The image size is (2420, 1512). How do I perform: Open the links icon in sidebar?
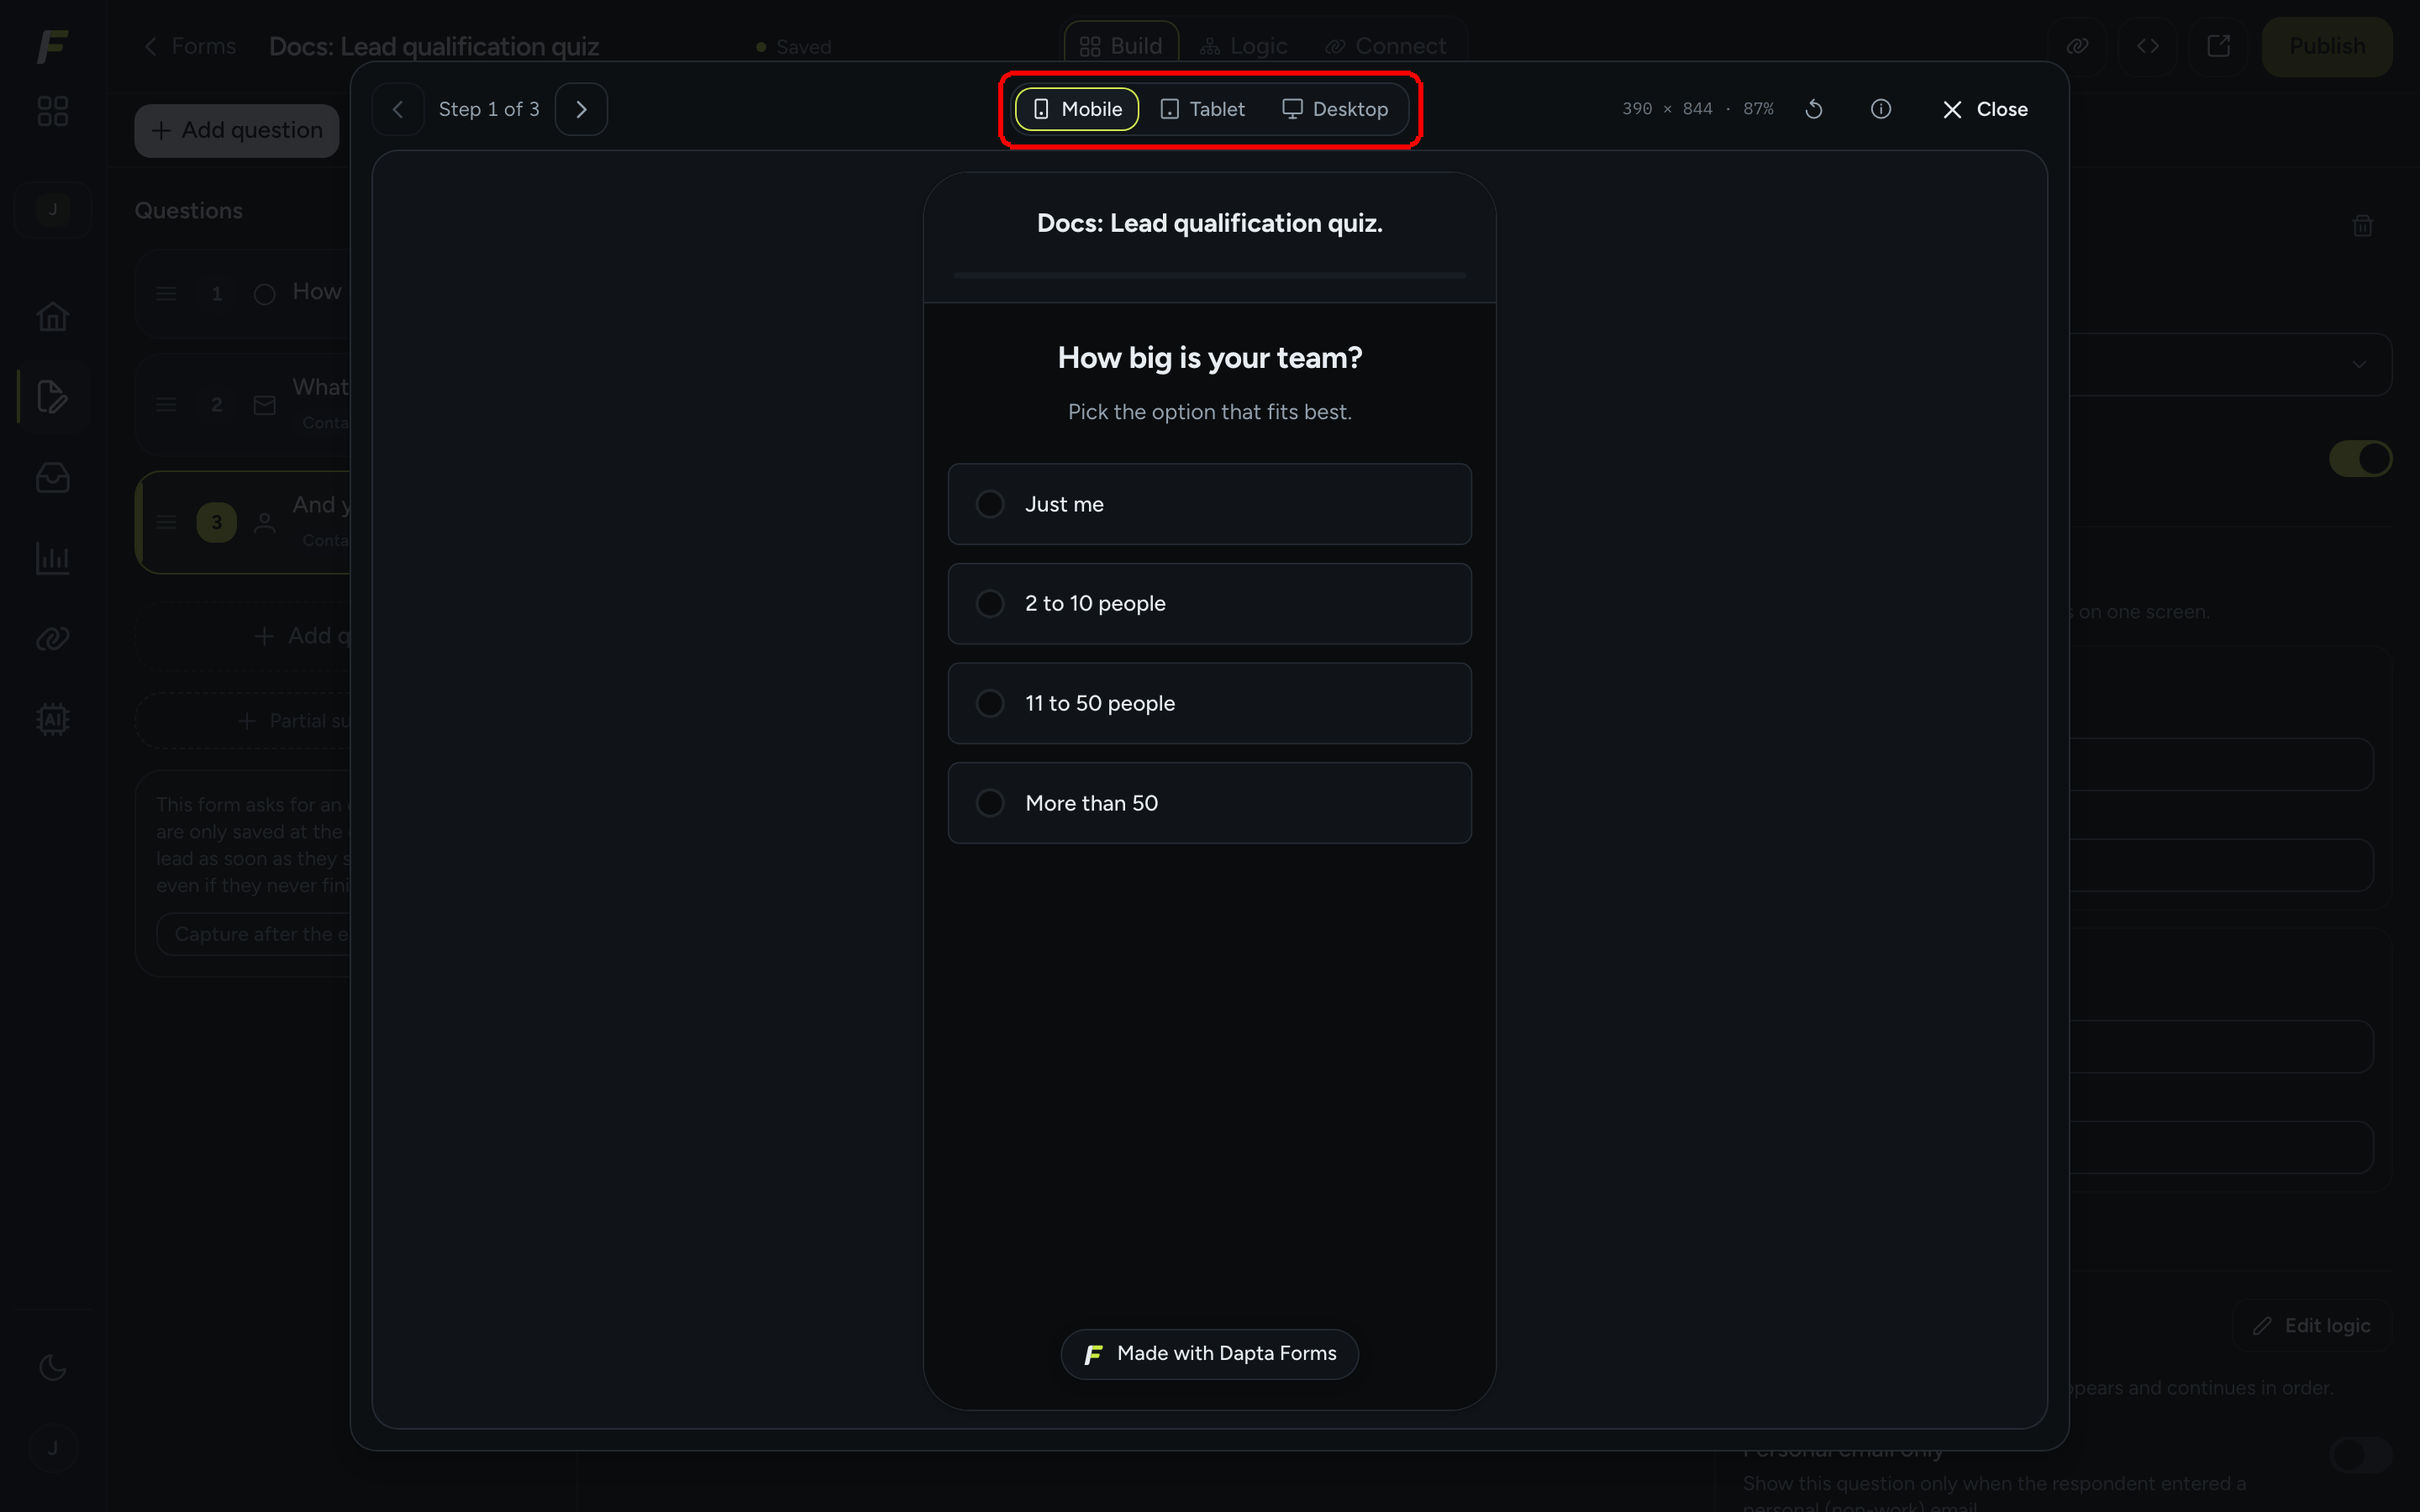click(x=53, y=638)
